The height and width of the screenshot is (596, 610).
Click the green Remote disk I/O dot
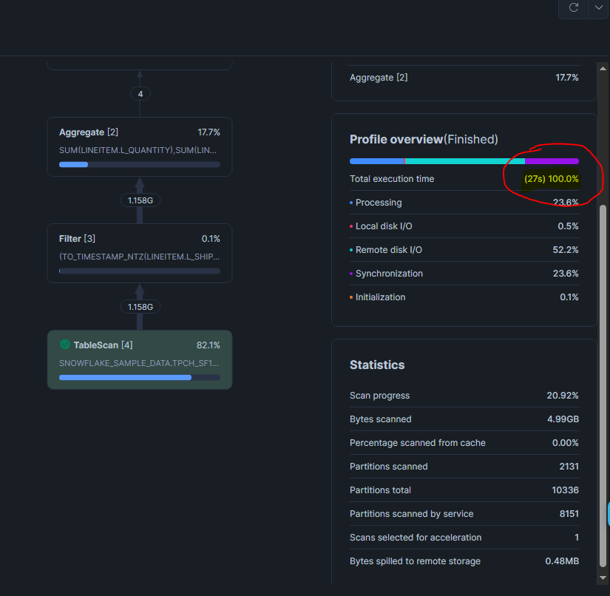point(353,250)
